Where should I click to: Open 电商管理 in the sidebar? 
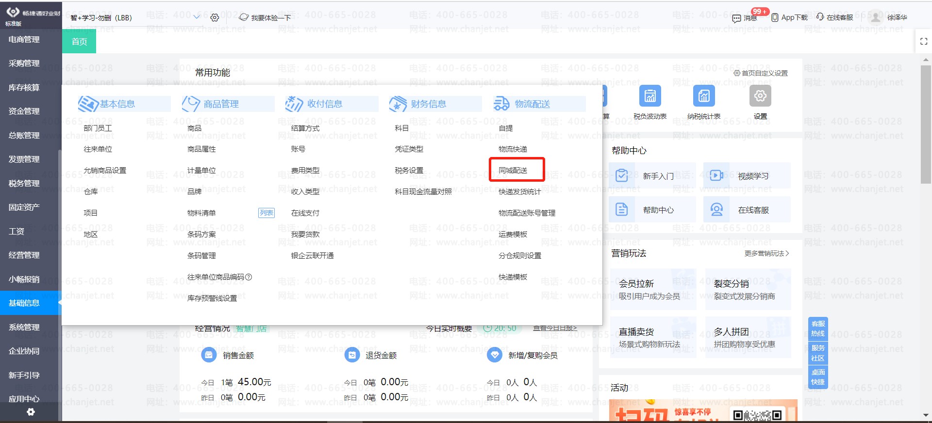coord(24,40)
